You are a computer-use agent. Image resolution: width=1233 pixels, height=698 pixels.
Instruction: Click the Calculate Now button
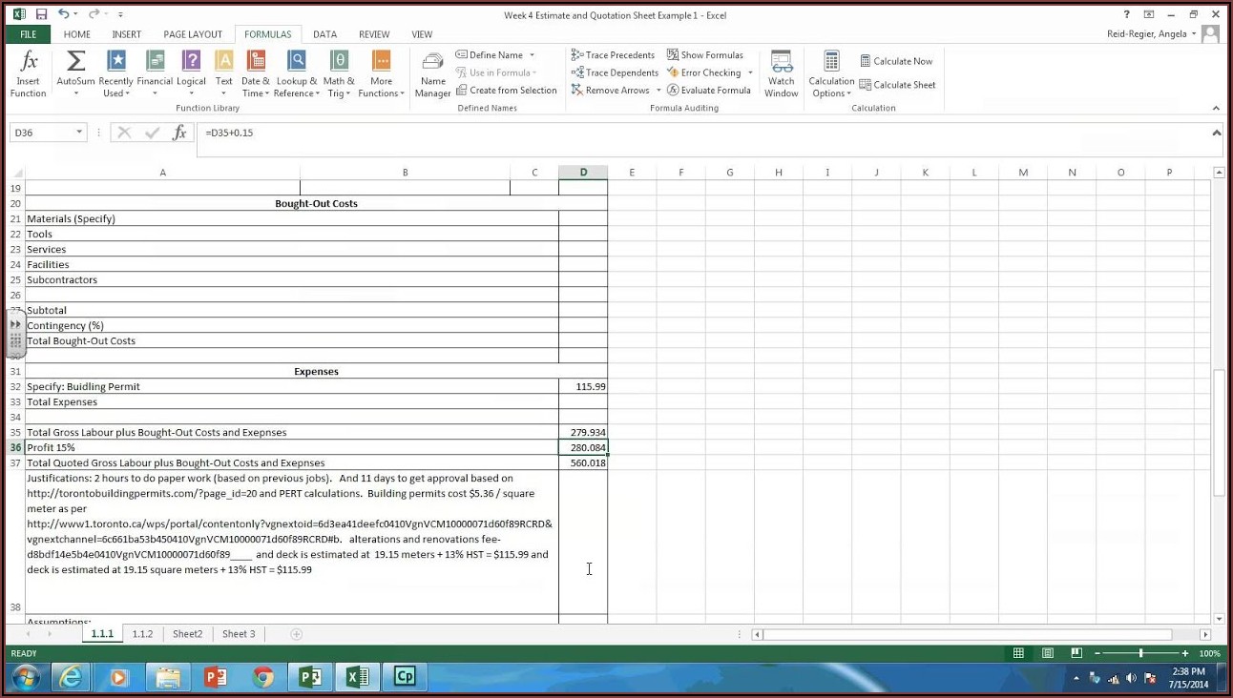point(896,61)
